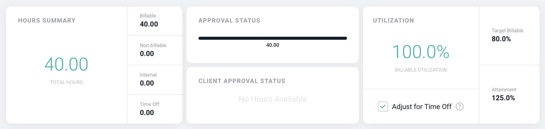
Task: Select the Time Off hours tile
Action: [x=155, y=109]
